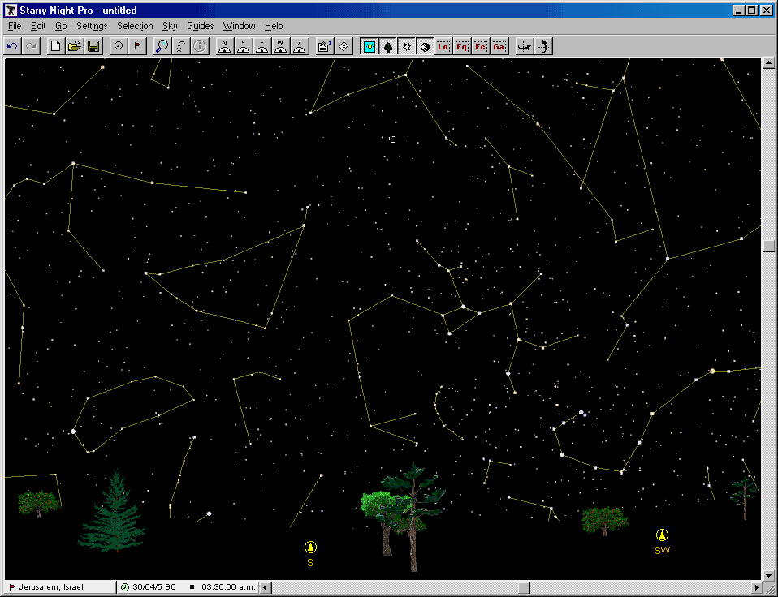The width and height of the screenshot is (778, 597).
Task: Toggle the Ga galactic grid button
Action: pos(499,46)
